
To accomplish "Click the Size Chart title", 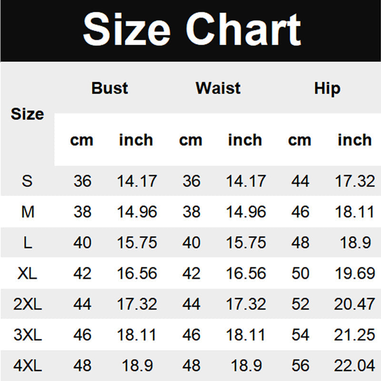I will [x=191, y=30].
